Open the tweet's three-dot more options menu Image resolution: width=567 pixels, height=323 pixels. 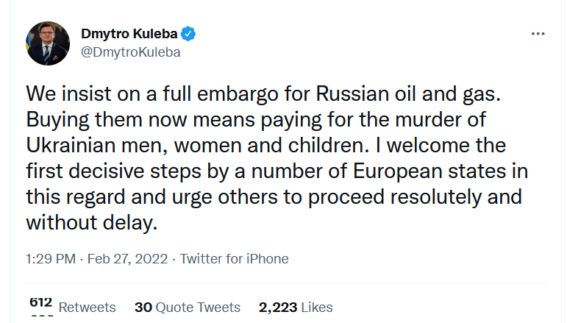pyautogui.click(x=538, y=34)
